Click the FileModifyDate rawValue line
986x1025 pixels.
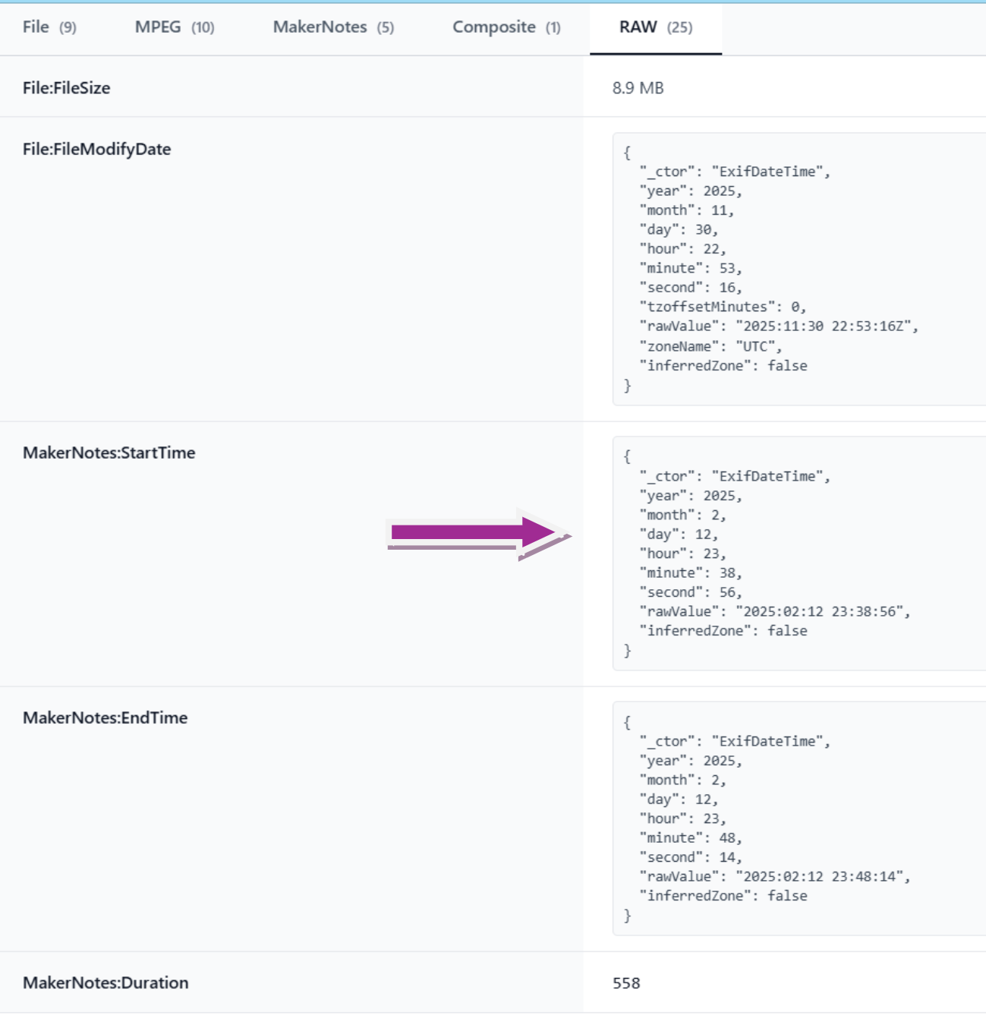tap(778, 326)
